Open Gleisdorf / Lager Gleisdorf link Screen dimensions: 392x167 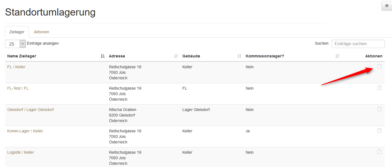pos(30,110)
